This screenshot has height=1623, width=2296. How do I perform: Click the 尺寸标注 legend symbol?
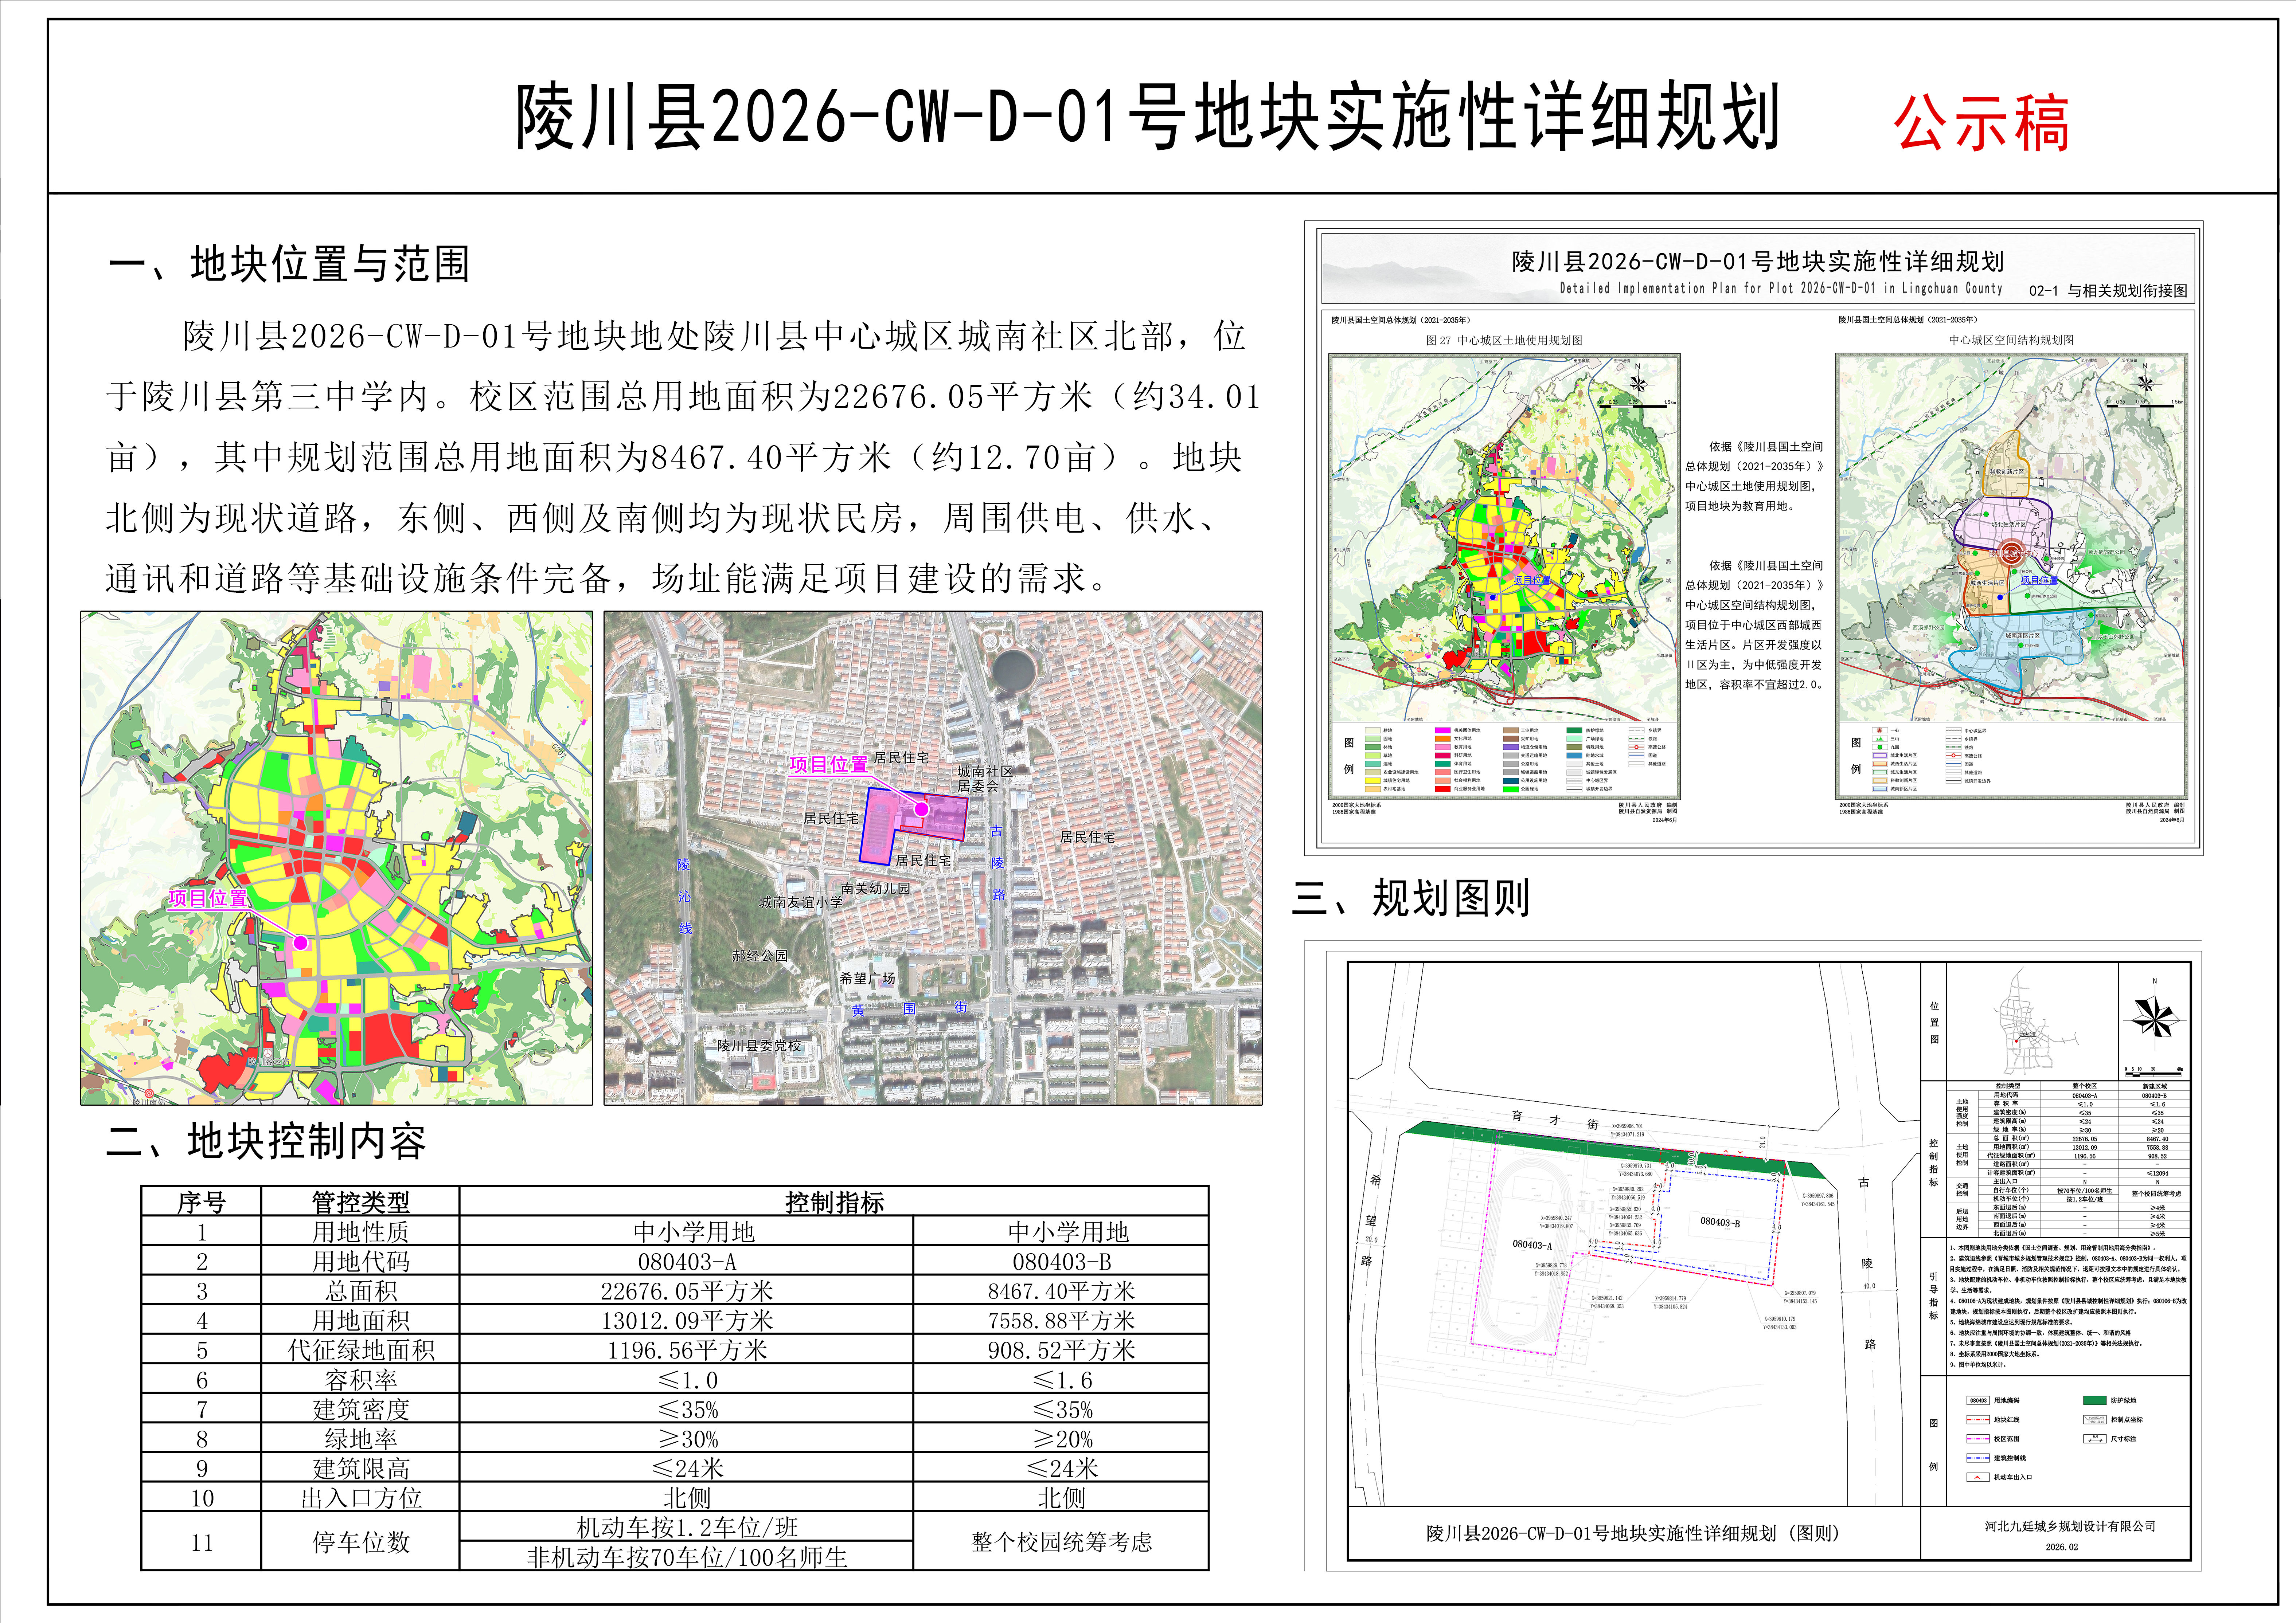(x=2095, y=1439)
